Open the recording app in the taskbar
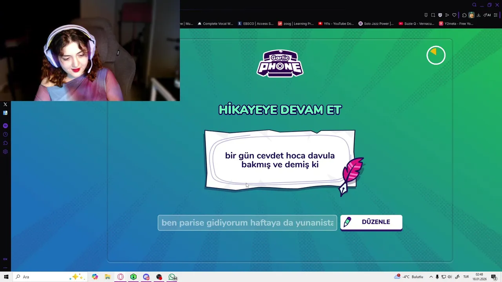Image resolution: width=502 pixels, height=282 pixels. [x=159, y=277]
